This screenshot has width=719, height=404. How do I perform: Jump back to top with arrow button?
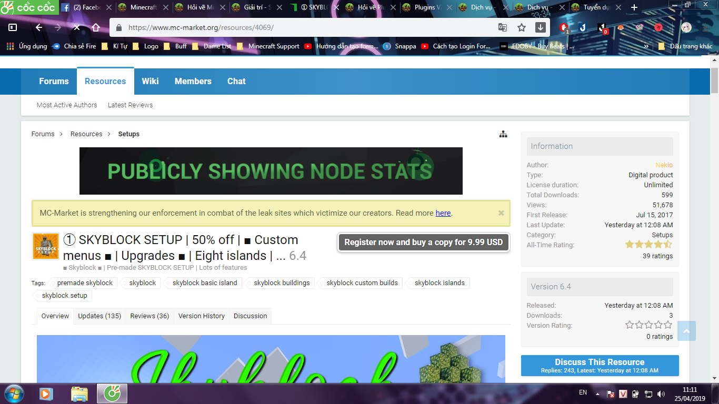(x=686, y=331)
